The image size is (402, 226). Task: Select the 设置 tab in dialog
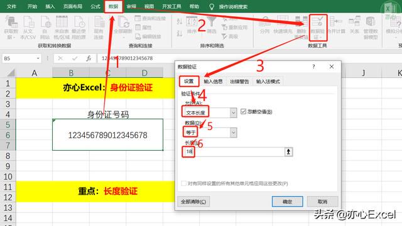coord(189,81)
